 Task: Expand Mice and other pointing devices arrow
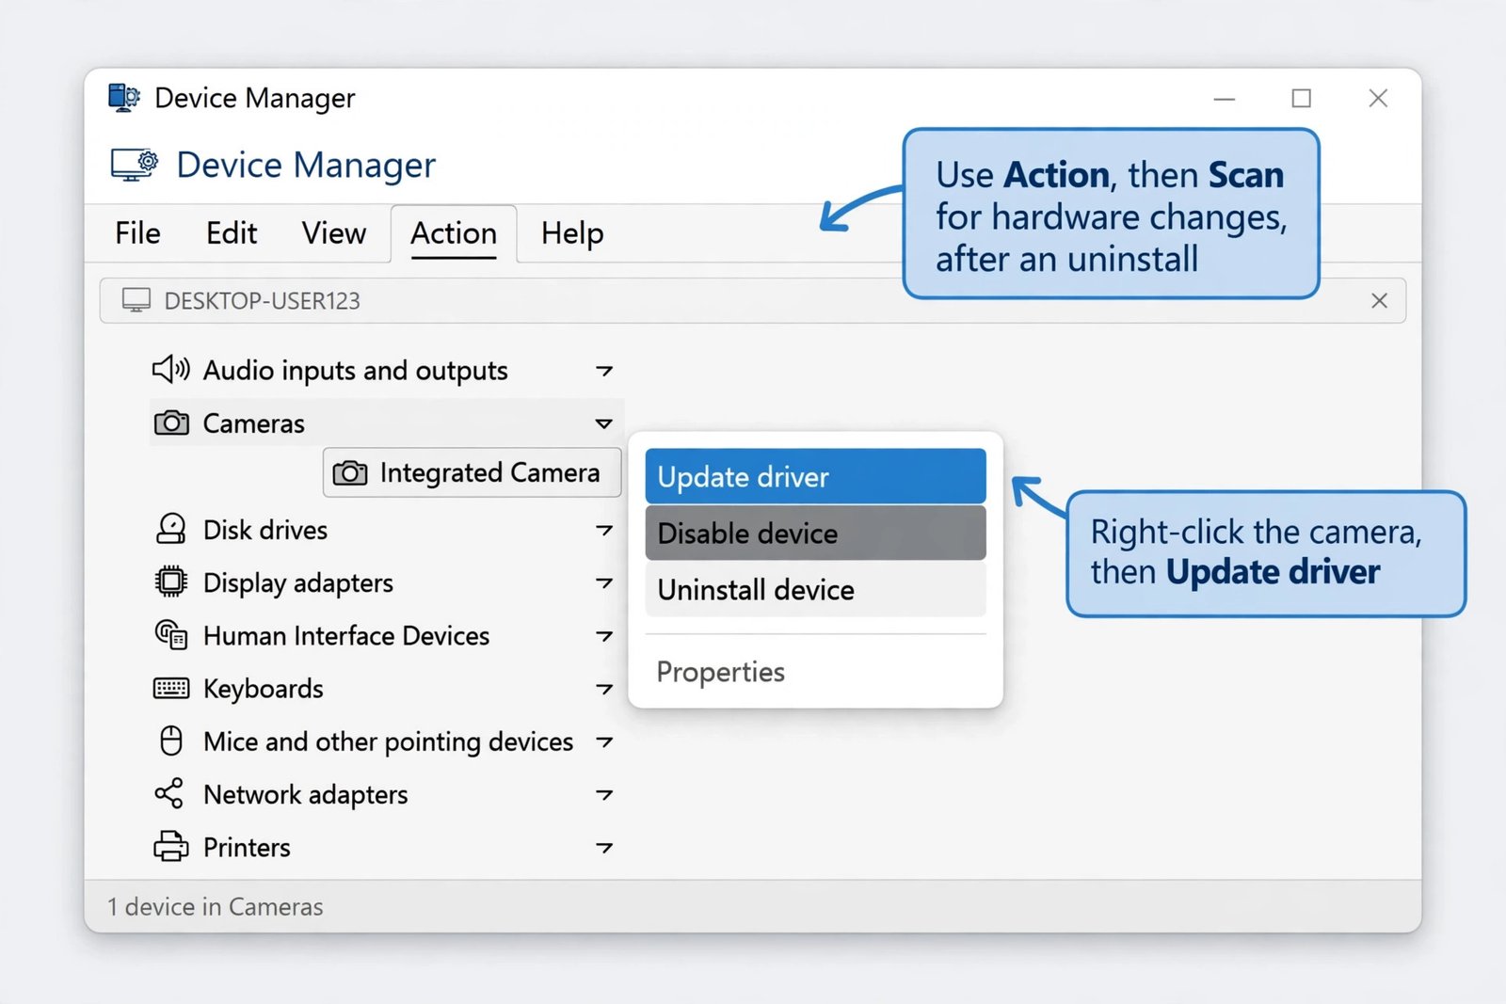click(x=604, y=741)
